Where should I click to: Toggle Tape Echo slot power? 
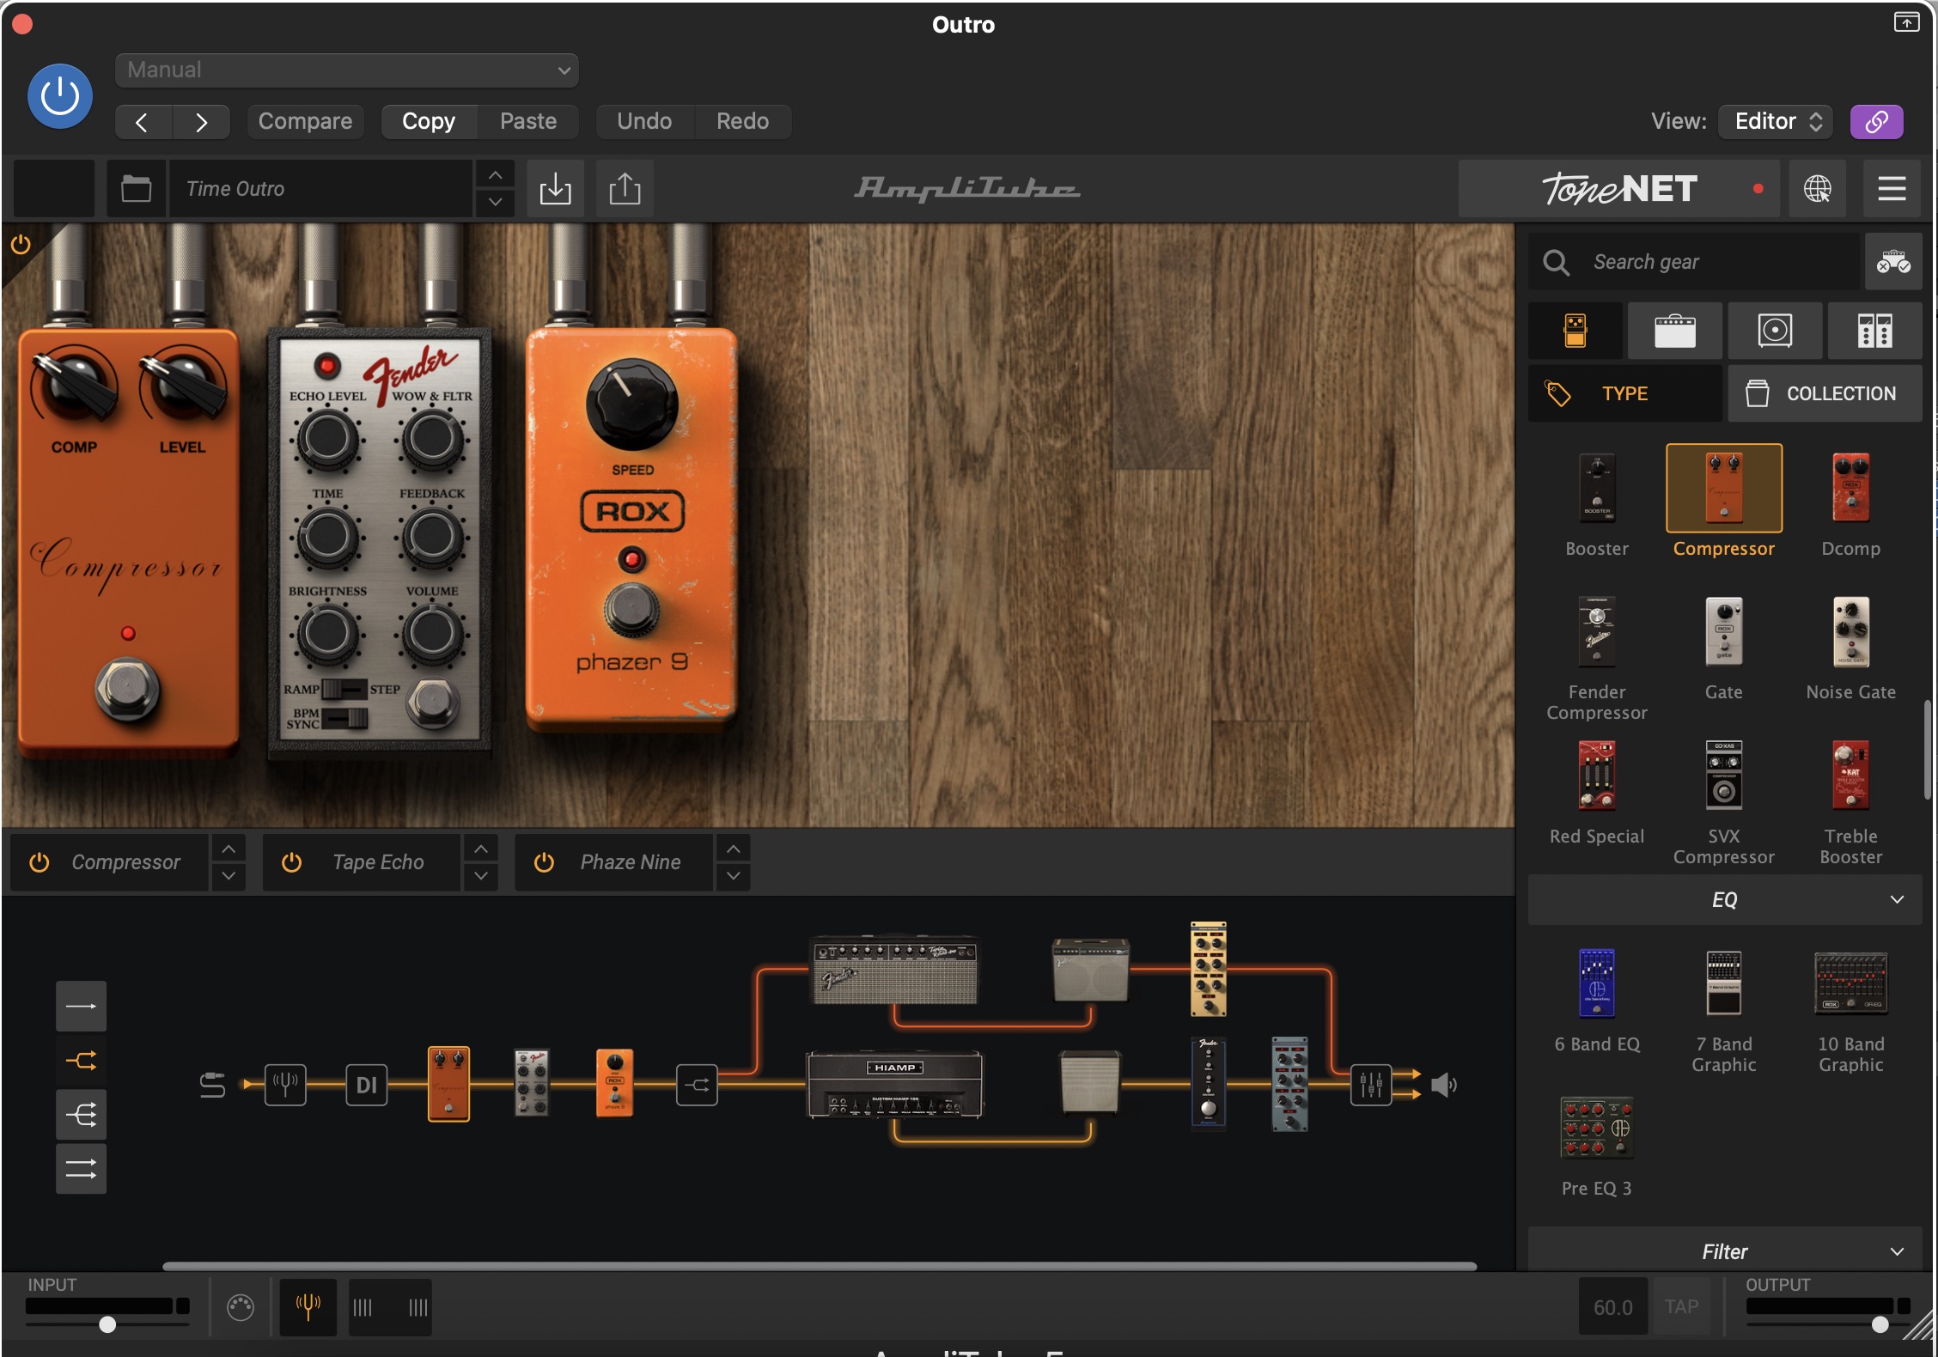point(292,862)
